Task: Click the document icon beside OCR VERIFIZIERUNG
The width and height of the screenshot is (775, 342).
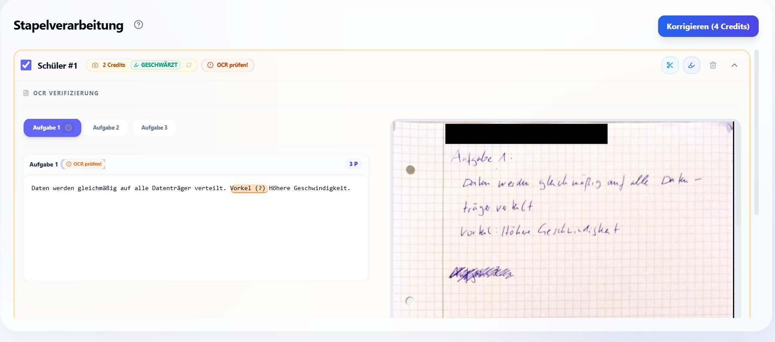Action: [26, 93]
